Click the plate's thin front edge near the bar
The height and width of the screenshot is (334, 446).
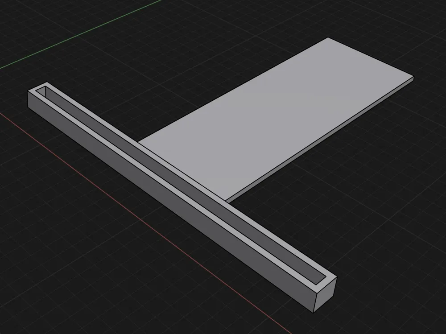tap(228, 200)
